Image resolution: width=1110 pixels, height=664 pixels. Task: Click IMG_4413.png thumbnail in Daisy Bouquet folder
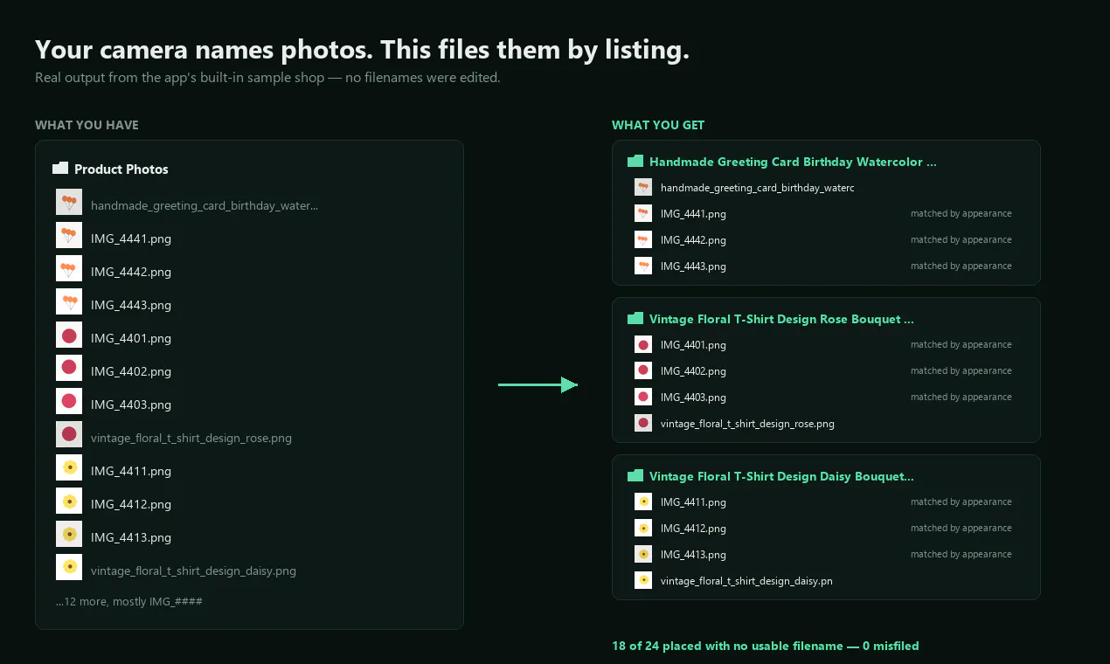coord(643,555)
